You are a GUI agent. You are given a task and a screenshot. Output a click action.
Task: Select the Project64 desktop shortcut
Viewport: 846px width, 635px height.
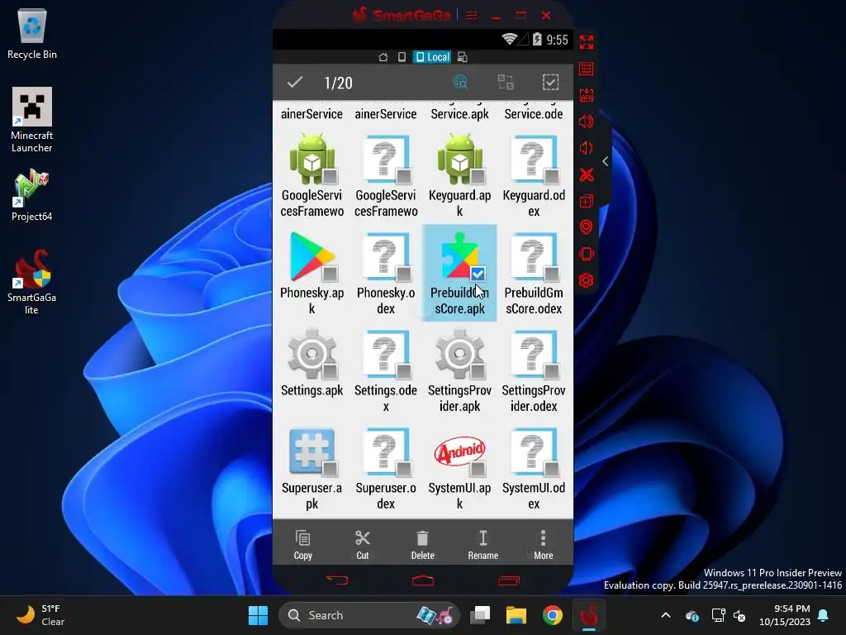[x=32, y=195]
